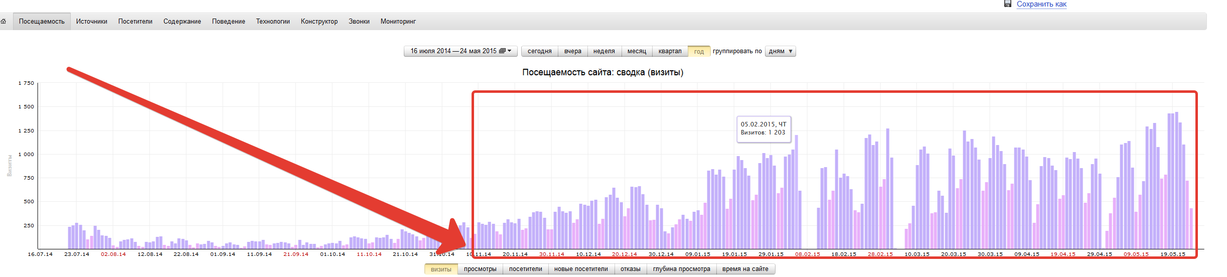The image size is (1227, 277).
Task: Switch to the глубина просмотра tab
Action: (x=681, y=269)
